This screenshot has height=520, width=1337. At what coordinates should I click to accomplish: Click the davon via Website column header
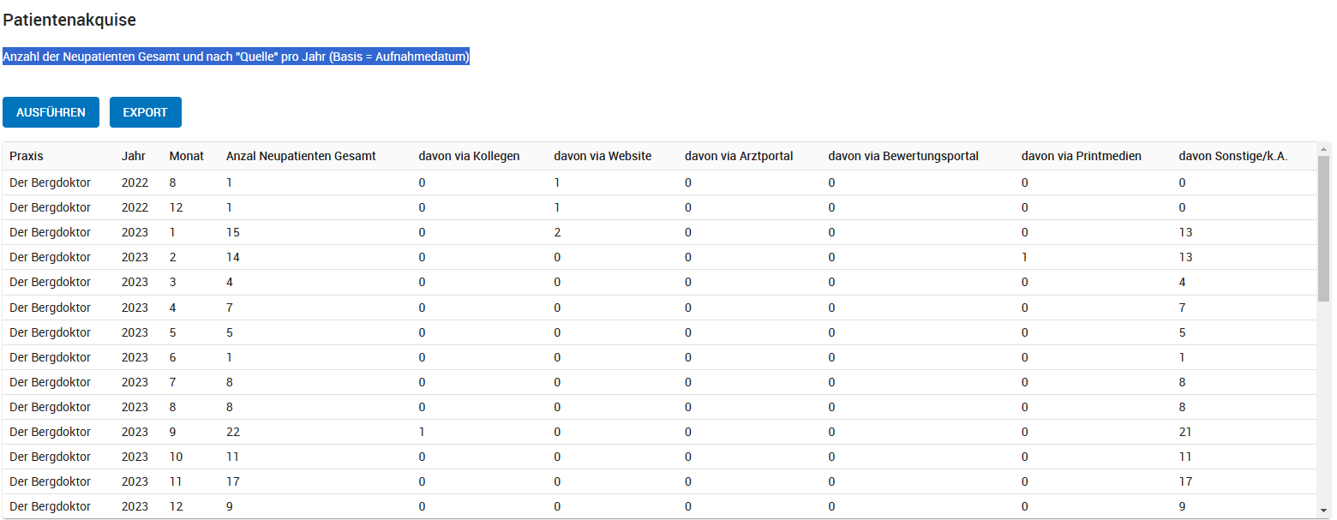[603, 156]
